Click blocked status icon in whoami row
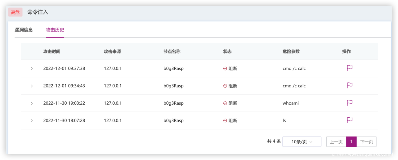The height and width of the screenshot is (160, 398). tap(225, 103)
